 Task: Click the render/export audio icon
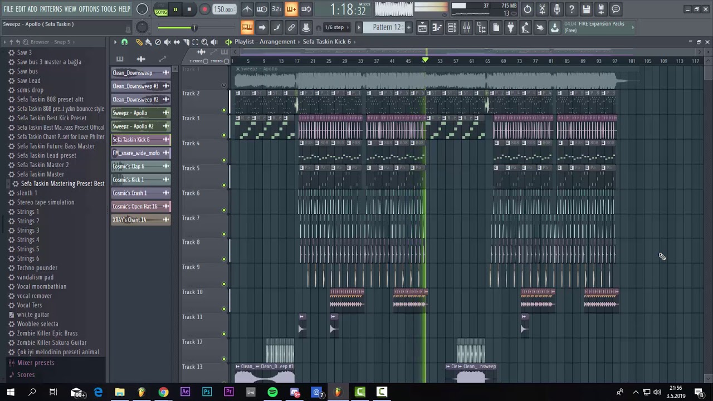[601, 9]
